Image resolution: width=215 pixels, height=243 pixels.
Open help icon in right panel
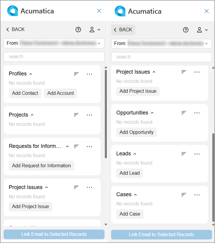click(x=186, y=30)
